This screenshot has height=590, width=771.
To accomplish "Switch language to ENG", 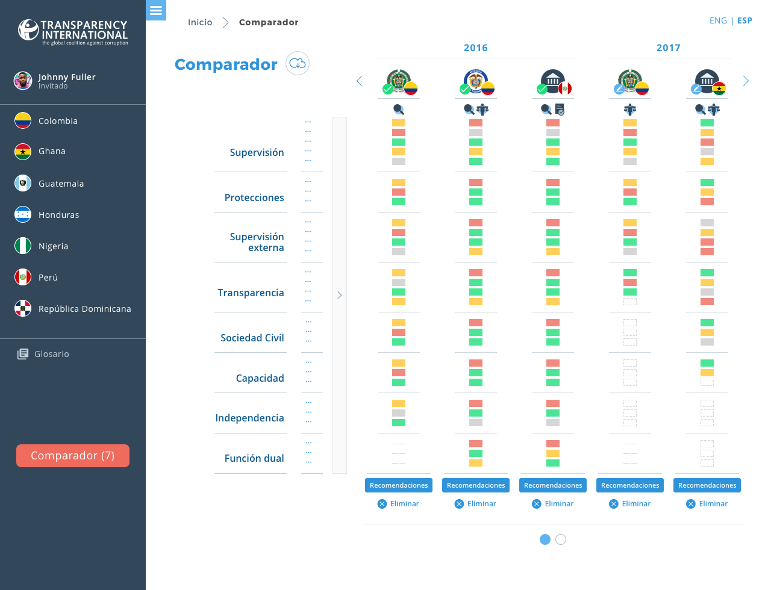I will [x=718, y=20].
